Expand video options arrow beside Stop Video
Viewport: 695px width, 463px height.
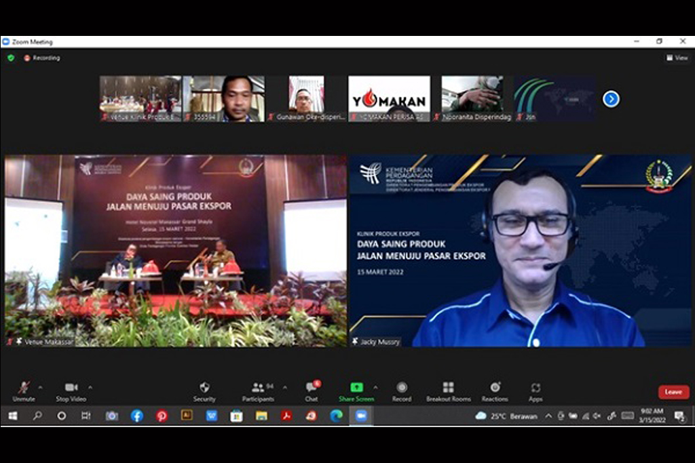tap(90, 388)
